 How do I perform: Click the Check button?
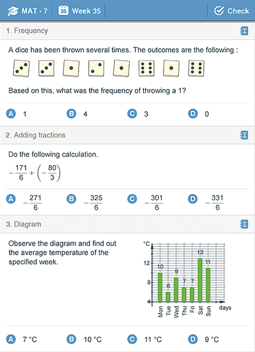[x=231, y=10]
